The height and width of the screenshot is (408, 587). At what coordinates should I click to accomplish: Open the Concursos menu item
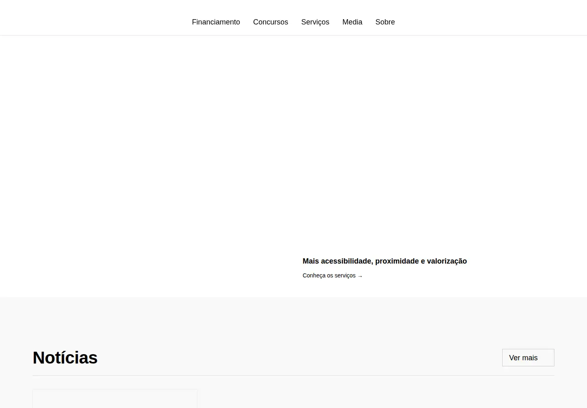pos(270,22)
